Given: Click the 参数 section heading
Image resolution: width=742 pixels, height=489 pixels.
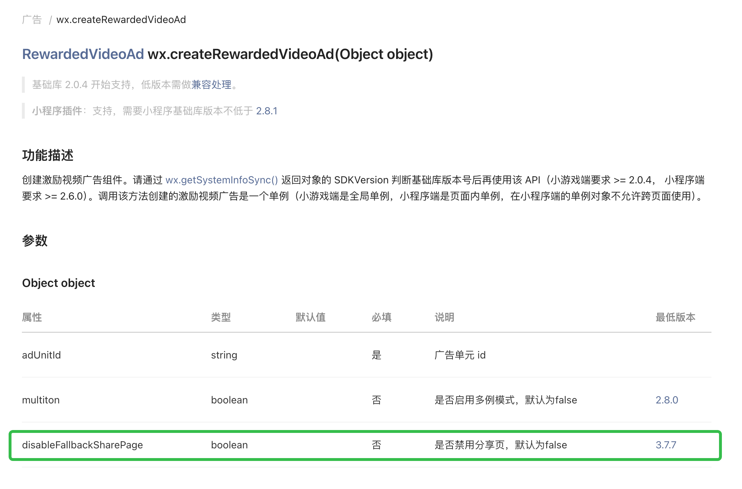Looking at the screenshot, I should coord(35,241).
